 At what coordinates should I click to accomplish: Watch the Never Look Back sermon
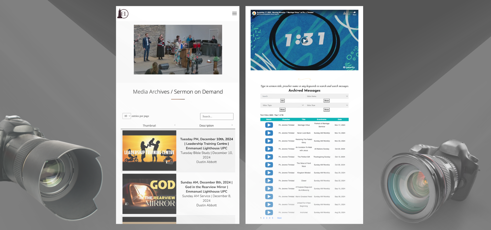pyautogui.click(x=269, y=133)
